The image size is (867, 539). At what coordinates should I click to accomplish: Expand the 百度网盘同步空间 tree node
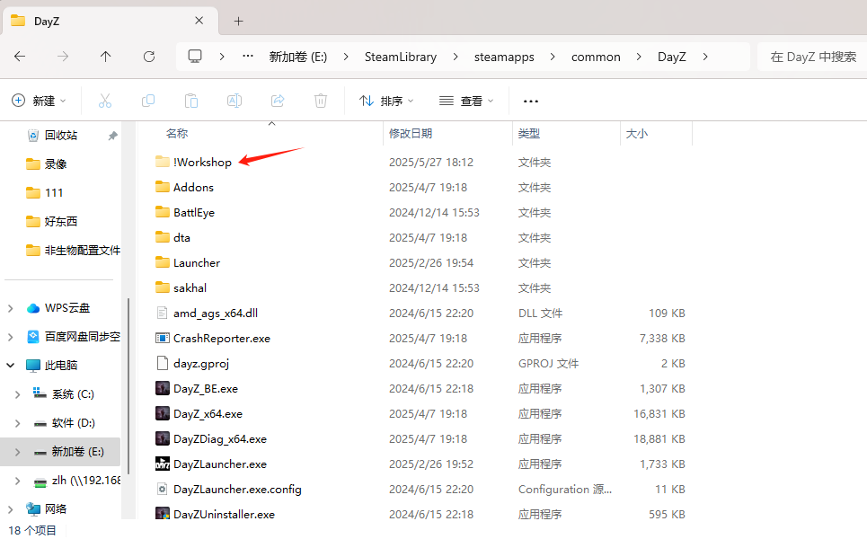[11, 337]
